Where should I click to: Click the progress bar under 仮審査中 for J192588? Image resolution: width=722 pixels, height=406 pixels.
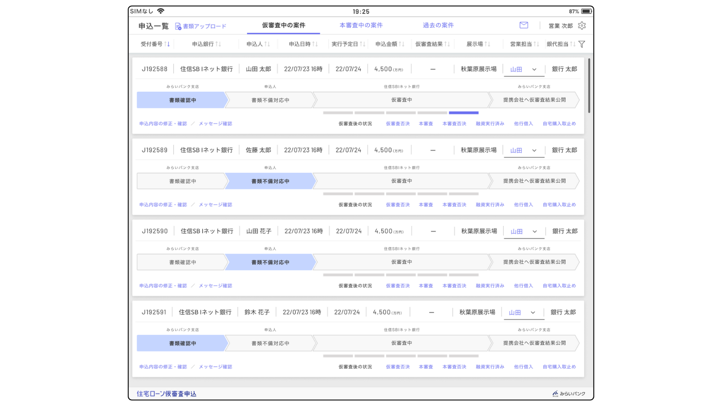pos(401,112)
